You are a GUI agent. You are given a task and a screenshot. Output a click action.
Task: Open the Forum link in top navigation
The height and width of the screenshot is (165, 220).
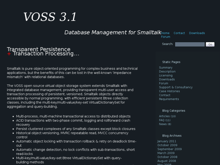point(166,37)
